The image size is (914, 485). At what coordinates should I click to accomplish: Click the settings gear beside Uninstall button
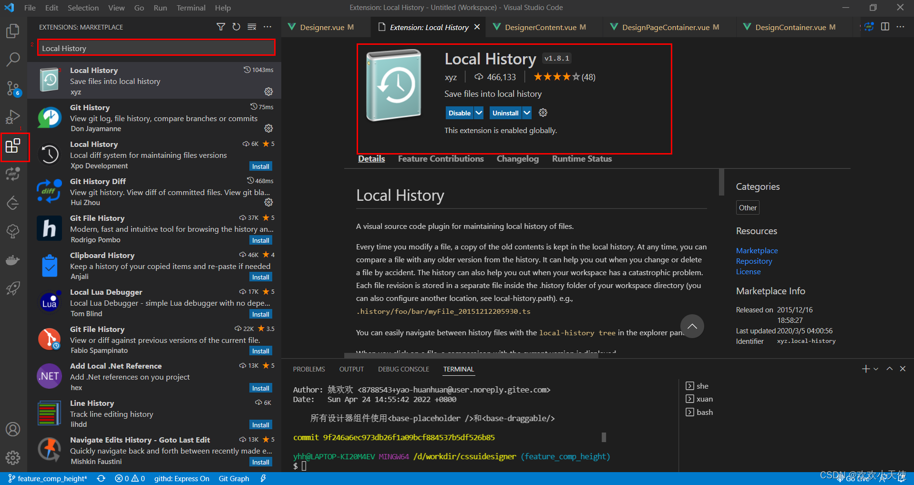[x=543, y=113]
